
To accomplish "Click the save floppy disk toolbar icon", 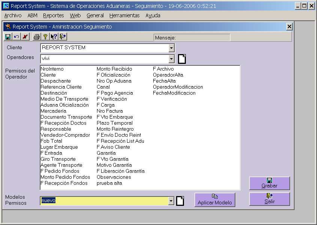I will (x=8, y=37).
